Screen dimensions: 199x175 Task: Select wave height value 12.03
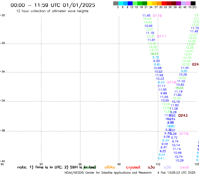(x=147, y=19)
